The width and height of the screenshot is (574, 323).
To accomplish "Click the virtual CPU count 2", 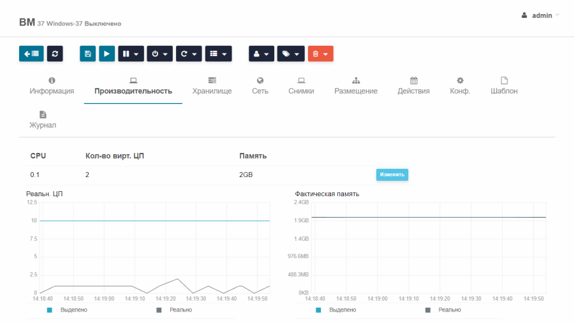I will click(87, 175).
